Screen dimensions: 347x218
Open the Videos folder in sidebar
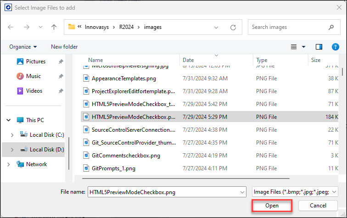coord(34,91)
